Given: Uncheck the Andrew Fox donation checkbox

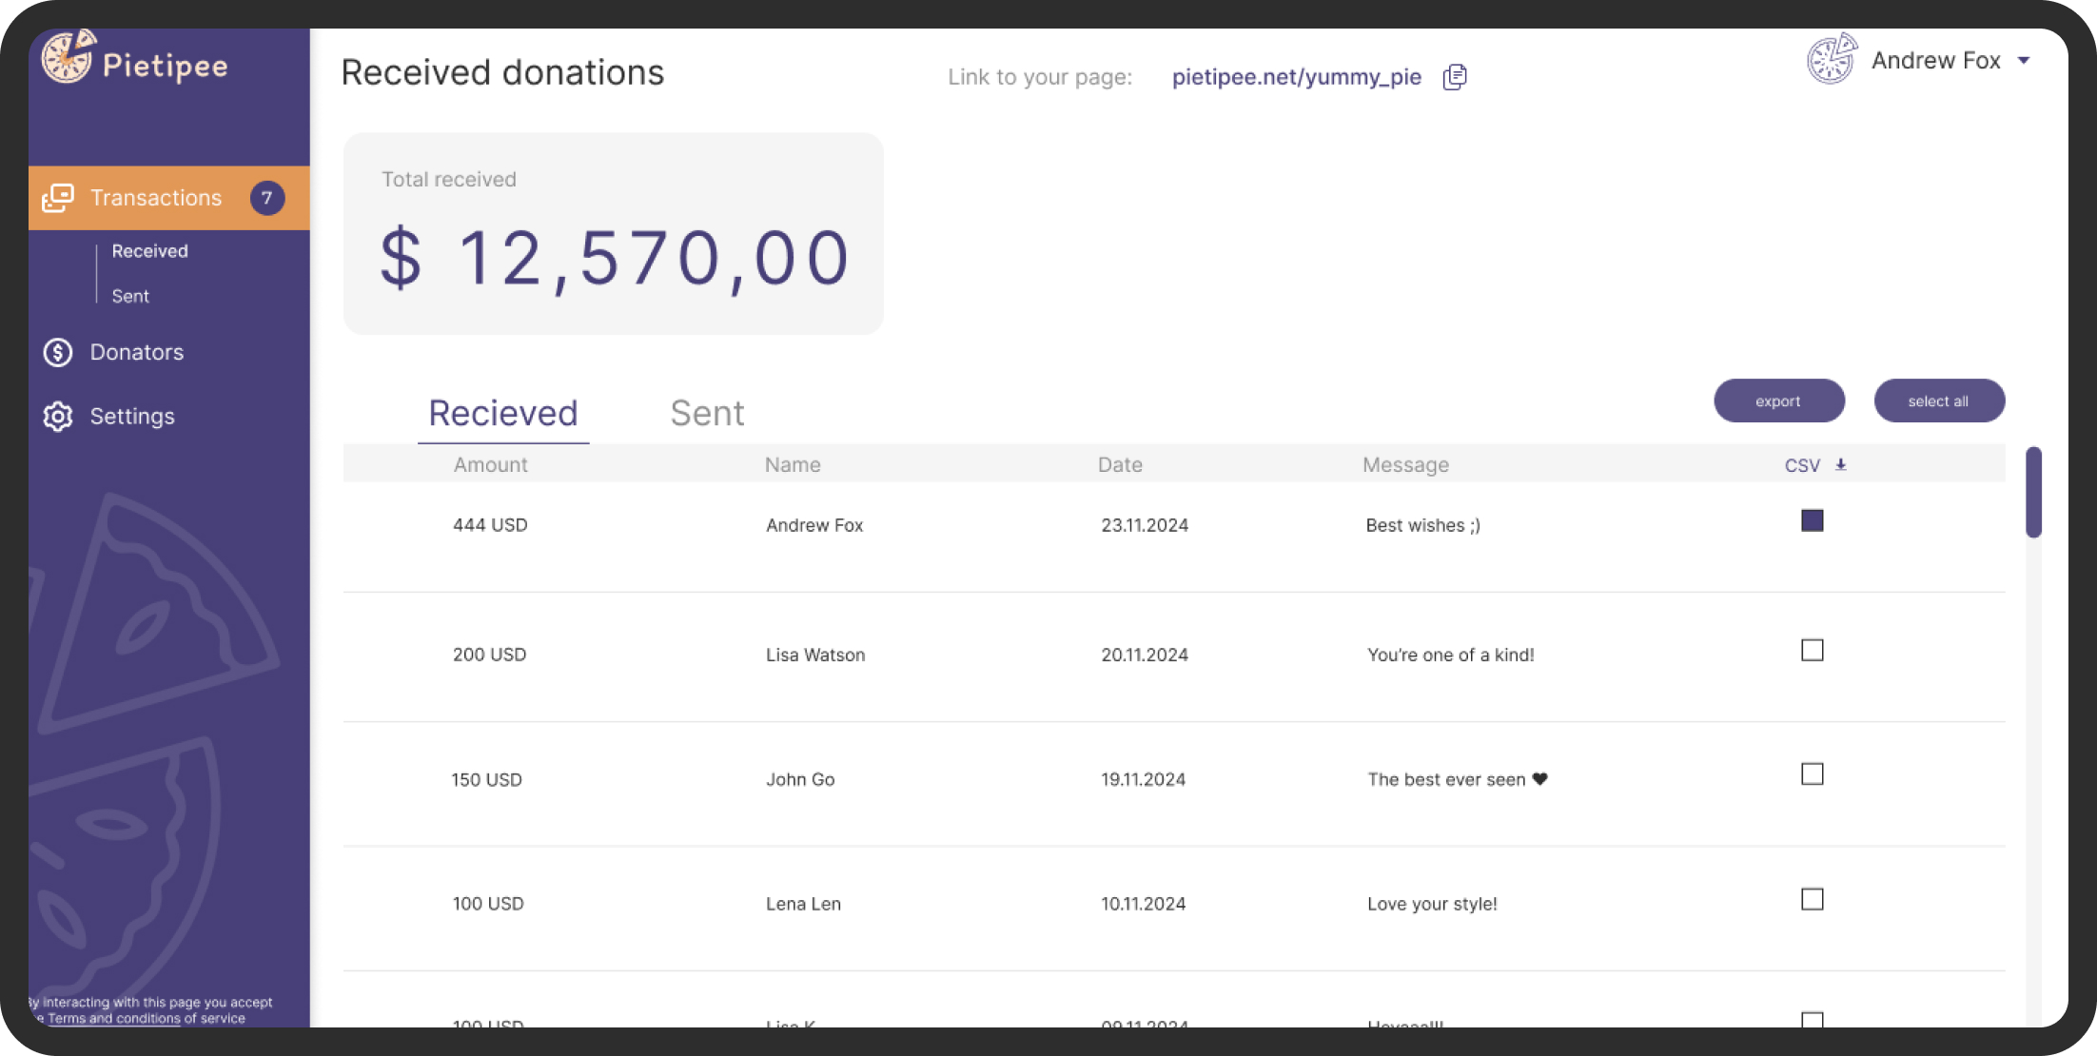Looking at the screenshot, I should click(x=1812, y=520).
